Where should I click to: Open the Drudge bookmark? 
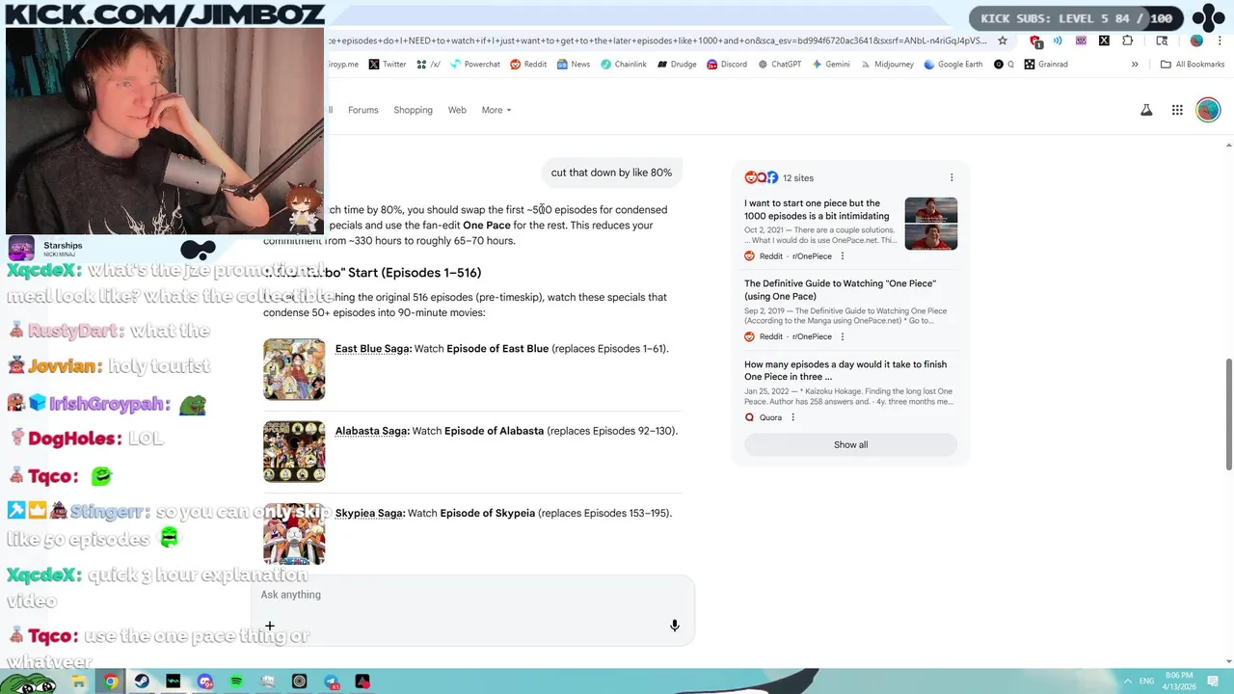tap(677, 65)
